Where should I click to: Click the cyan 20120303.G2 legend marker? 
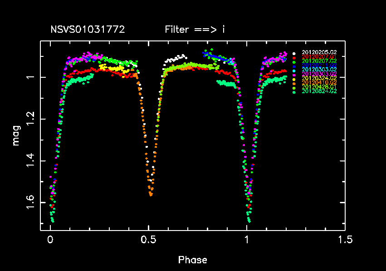pos(294,70)
